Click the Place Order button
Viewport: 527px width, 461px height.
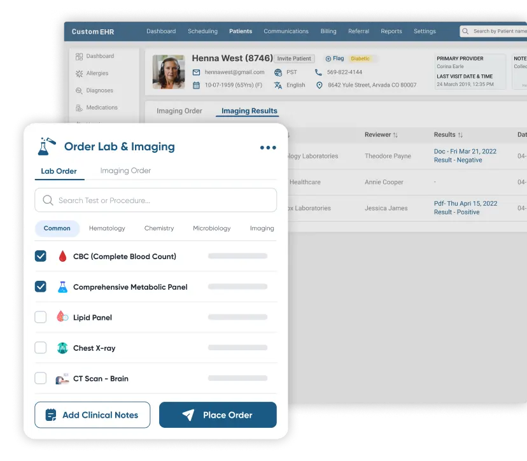pos(218,415)
